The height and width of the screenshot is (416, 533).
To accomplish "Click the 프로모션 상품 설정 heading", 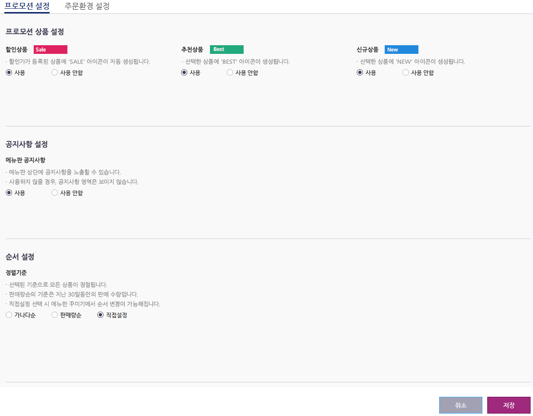I will (x=35, y=32).
